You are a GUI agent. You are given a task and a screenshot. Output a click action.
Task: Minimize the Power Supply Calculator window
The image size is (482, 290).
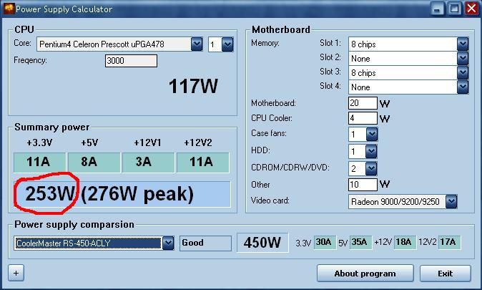point(438,9)
